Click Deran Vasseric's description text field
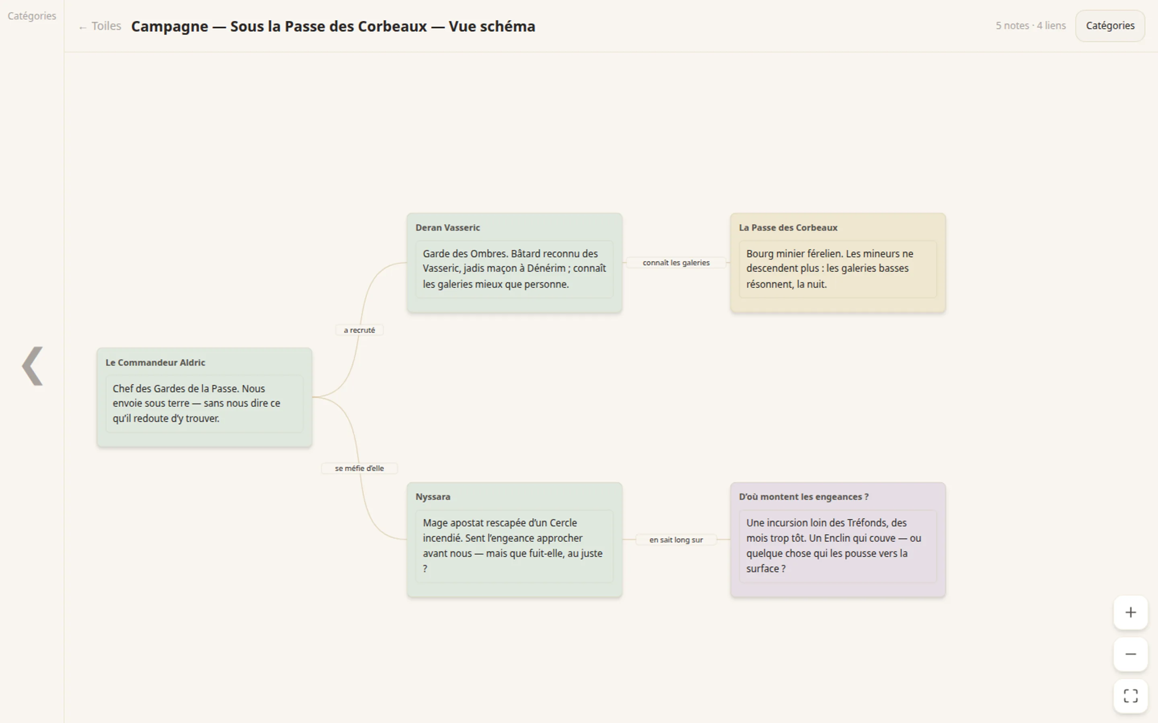The width and height of the screenshot is (1158, 723). pyautogui.click(x=514, y=269)
